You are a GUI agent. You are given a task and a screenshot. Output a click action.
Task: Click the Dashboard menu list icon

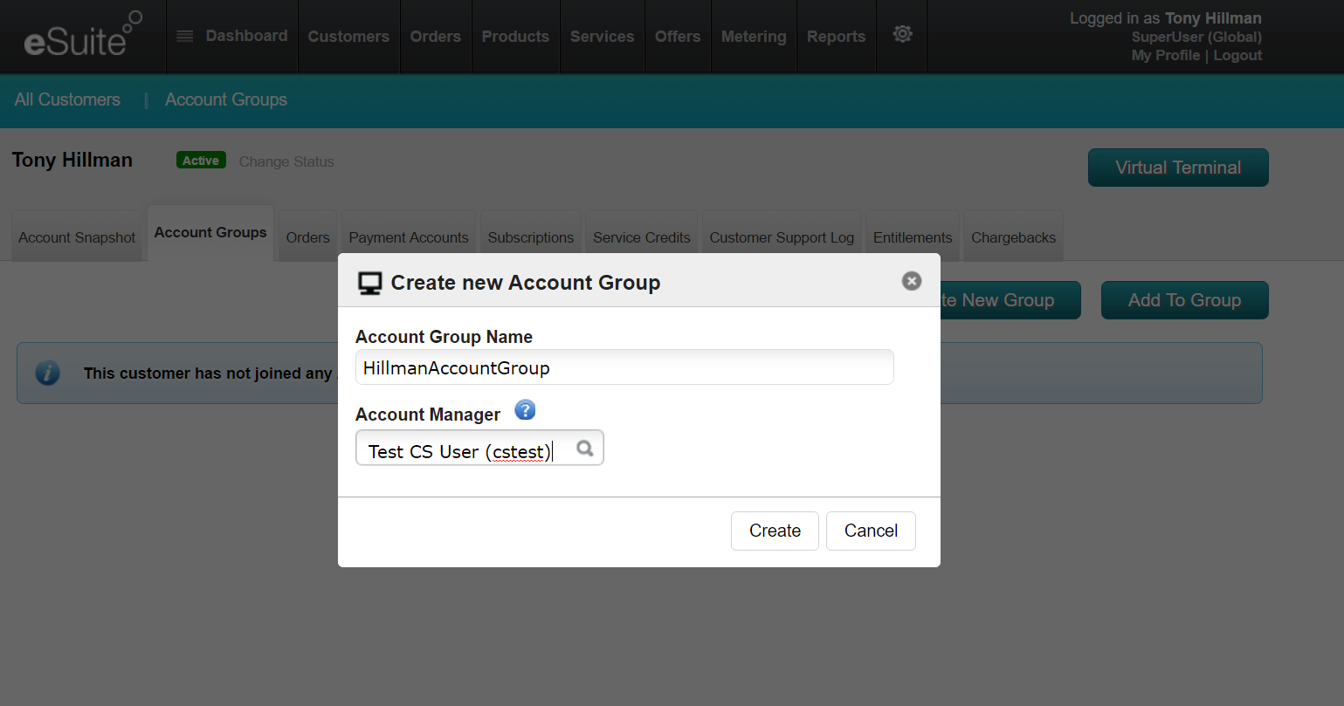[184, 37]
